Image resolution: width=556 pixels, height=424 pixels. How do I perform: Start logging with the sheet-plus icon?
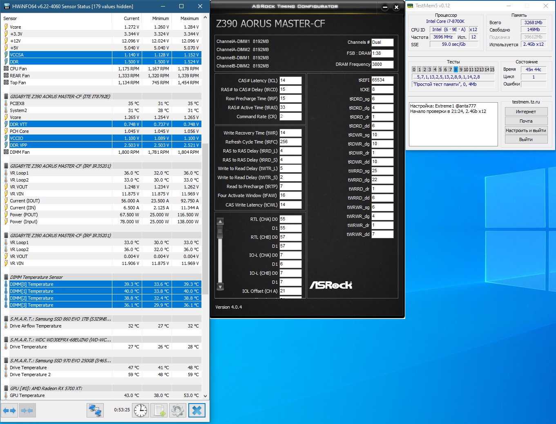tap(159, 411)
